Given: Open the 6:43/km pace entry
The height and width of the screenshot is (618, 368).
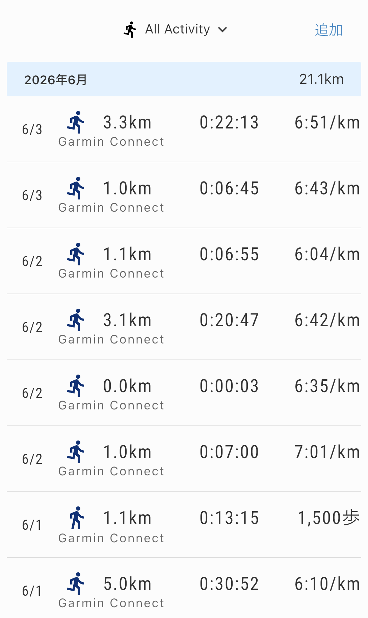Looking at the screenshot, I should coord(327,188).
